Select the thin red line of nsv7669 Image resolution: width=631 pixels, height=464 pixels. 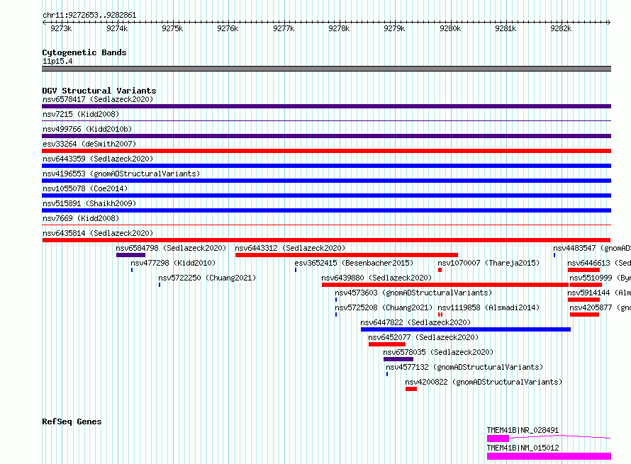point(326,225)
